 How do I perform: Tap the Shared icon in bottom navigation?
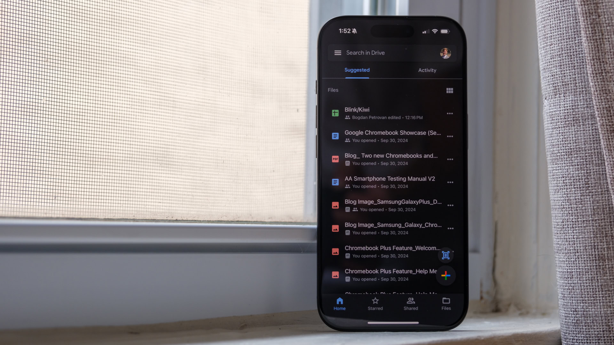point(410,303)
